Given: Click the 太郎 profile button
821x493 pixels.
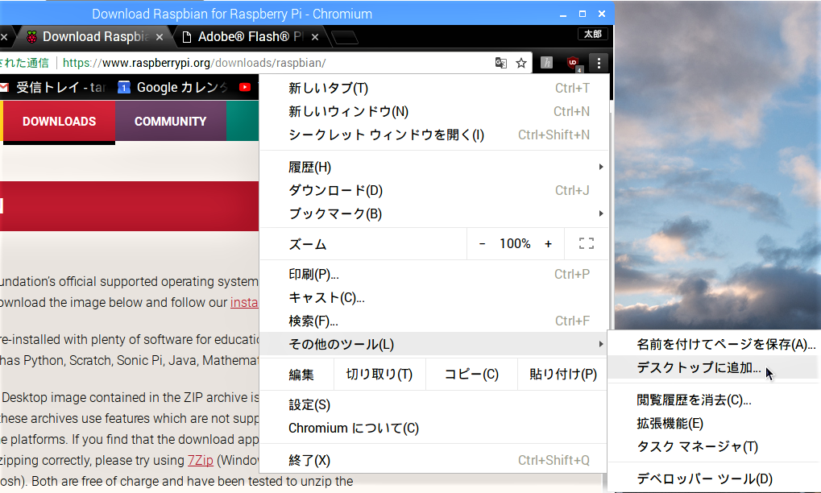Looking at the screenshot, I should [x=593, y=34].
